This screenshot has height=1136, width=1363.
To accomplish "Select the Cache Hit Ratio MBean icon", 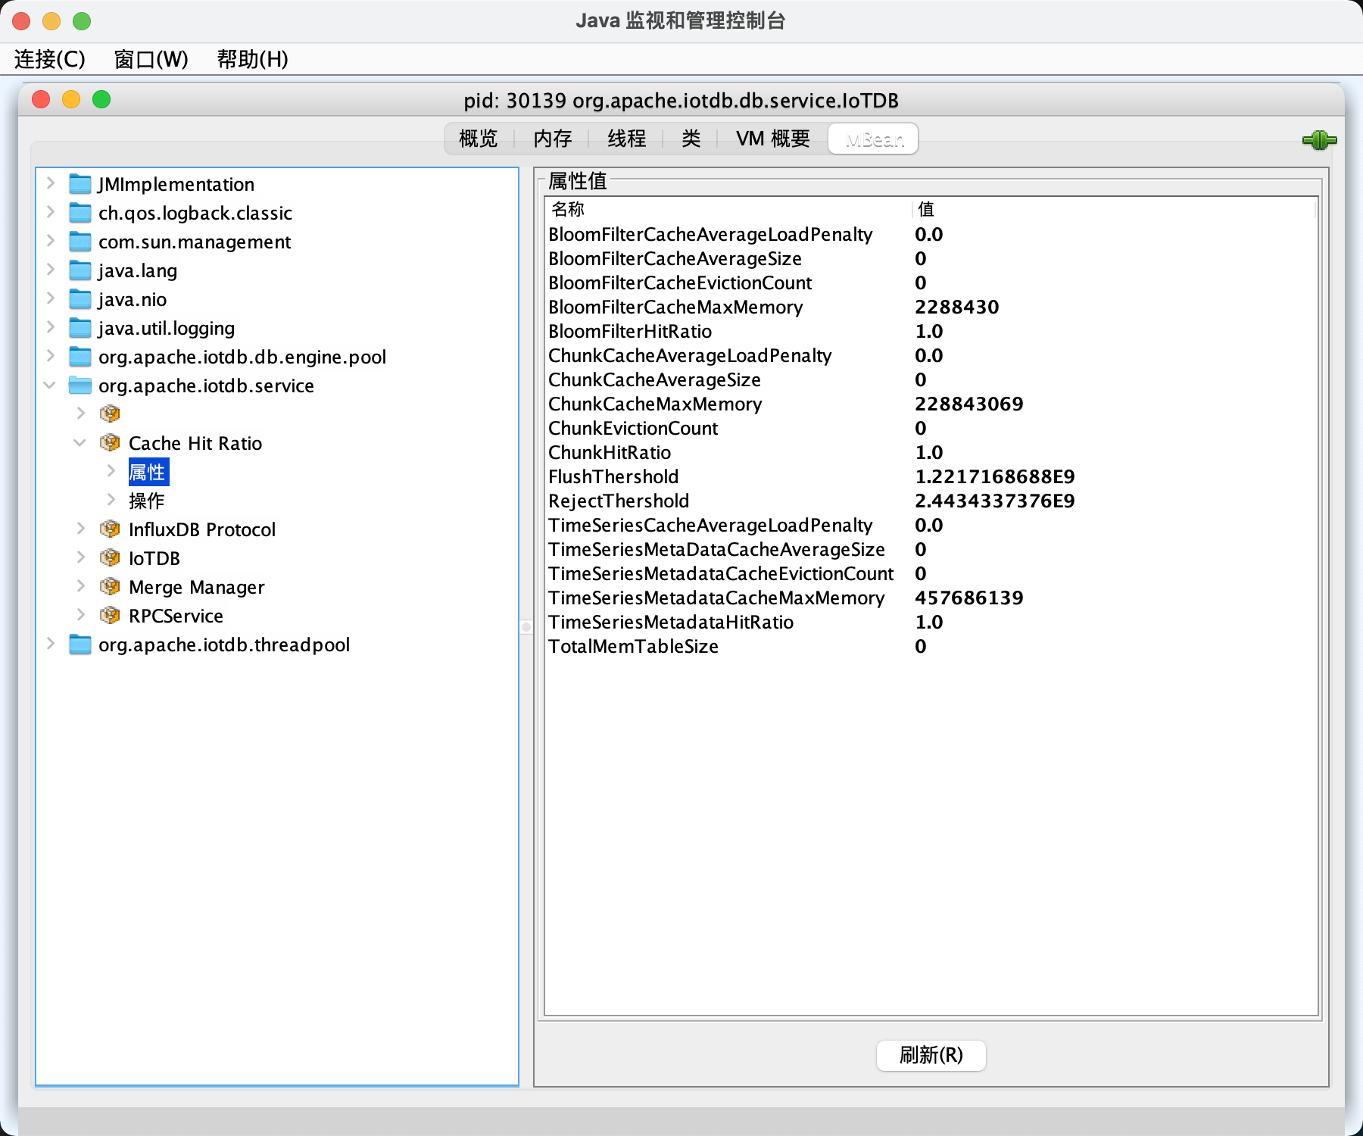I will coord(110,443).
